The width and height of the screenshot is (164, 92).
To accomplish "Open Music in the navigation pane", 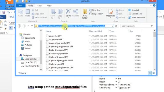I will pyautogui.click(x=26, y=41).
